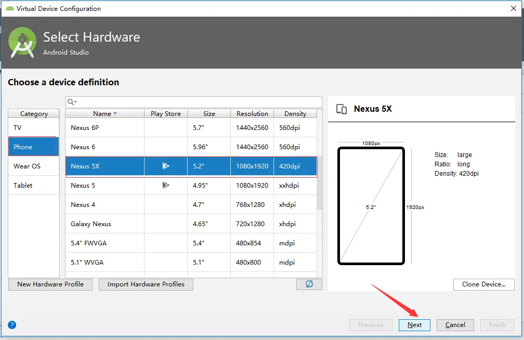This screenshot has width=524, height=340.
Task: Click the blue help question mark icon
Action: [12, 325]
